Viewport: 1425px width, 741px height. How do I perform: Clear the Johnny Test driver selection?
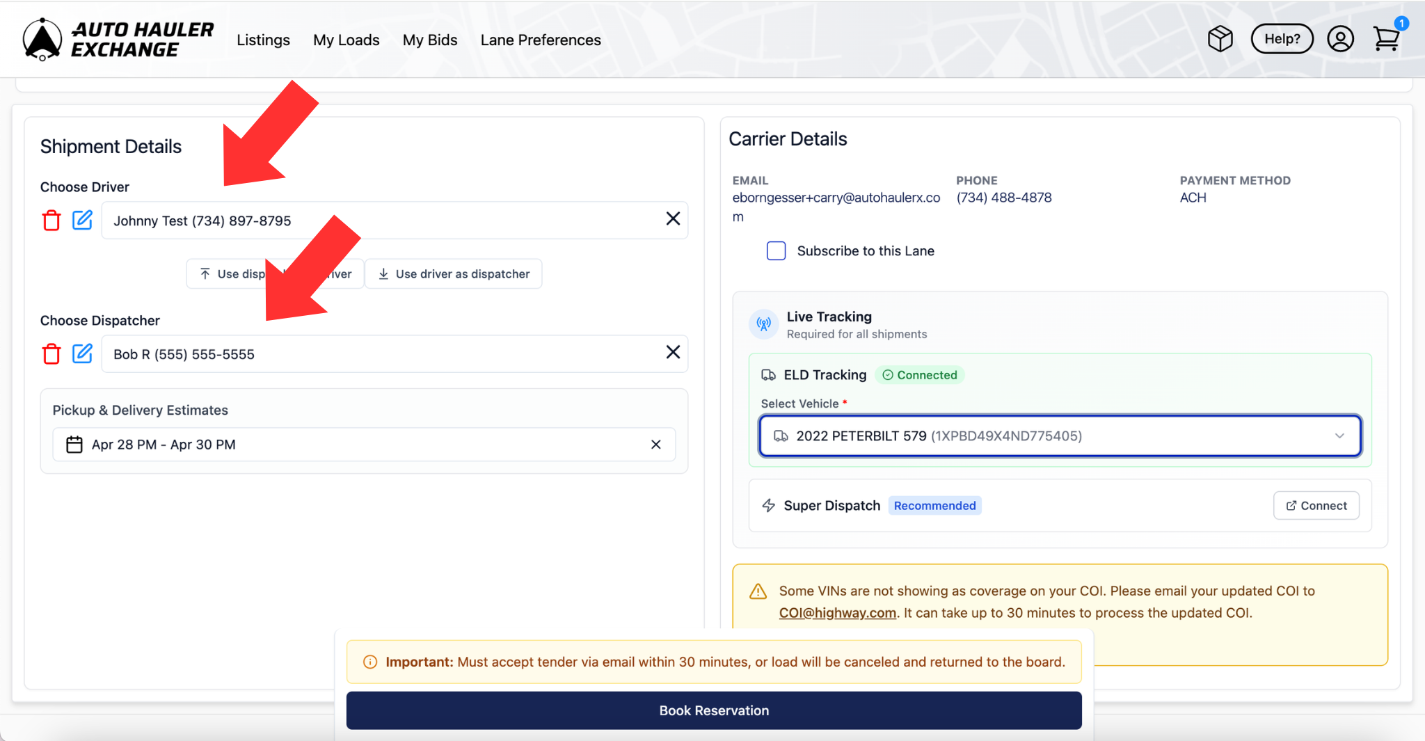(x=673, y=218)
